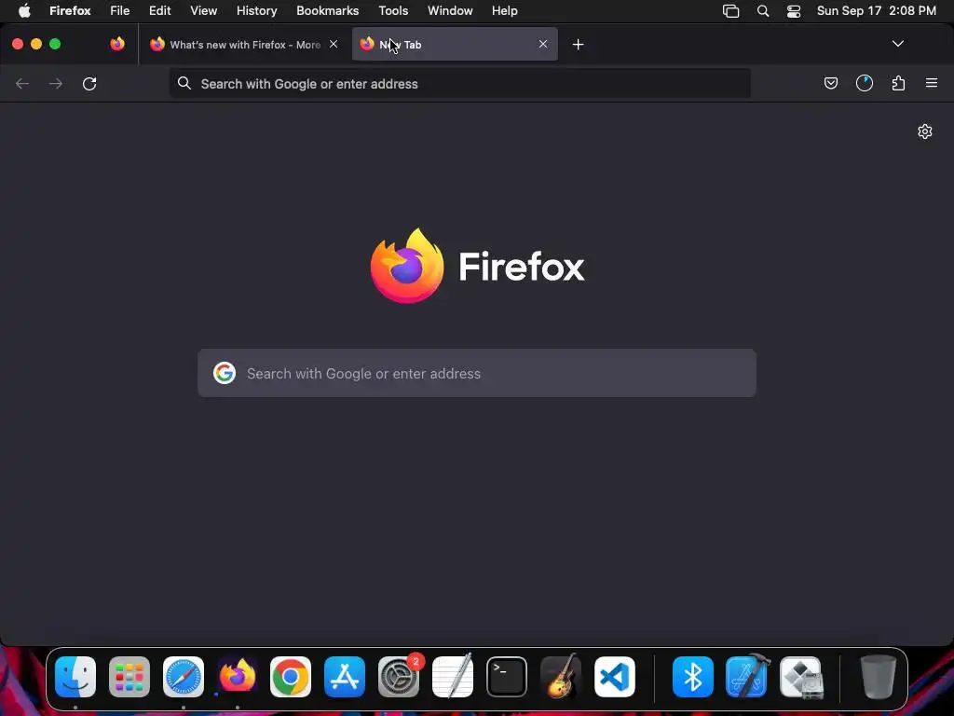Expand the list all tabs chevron
The height and width of the screenshot is (716, 954).
897,44
